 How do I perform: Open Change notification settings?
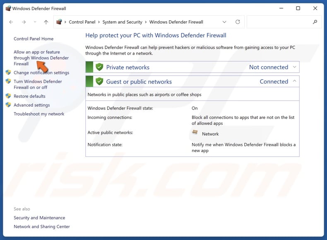click(x=41, y=73)
